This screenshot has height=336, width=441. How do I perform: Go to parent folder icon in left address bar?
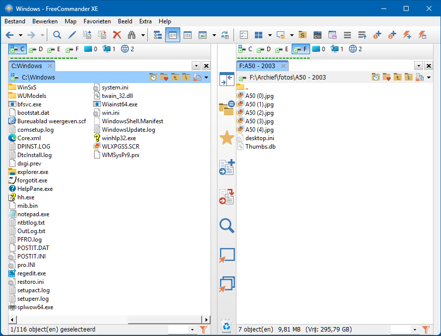(175, 77)
